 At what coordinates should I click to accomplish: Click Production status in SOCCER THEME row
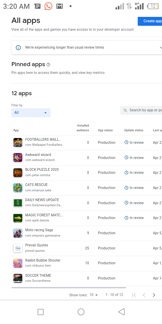click(x=107, y=278)
